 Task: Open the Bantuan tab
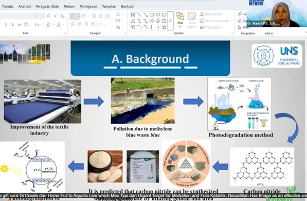coord(128,6)
